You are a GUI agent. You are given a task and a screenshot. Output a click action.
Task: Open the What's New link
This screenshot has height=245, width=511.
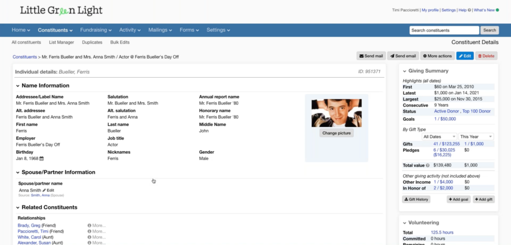(x=484, y=10)
